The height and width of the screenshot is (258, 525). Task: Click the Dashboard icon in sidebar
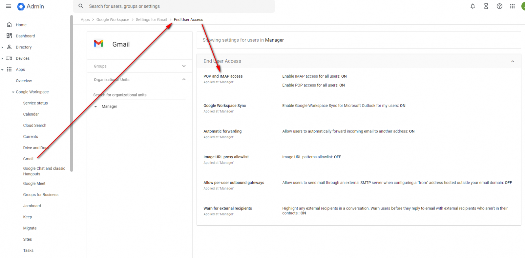9,36
